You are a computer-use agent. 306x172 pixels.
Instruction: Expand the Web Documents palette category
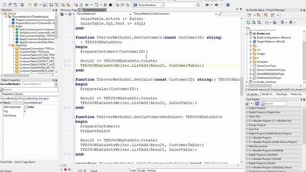(x=247, y=146)
